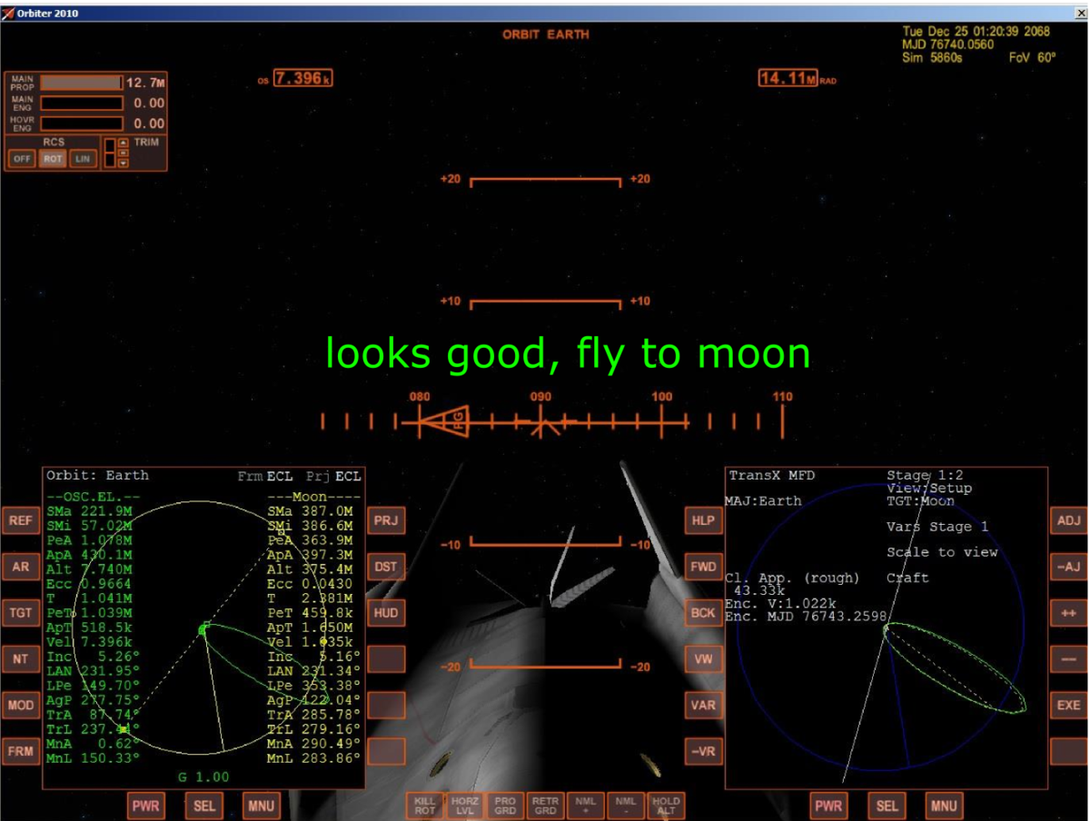This screenshot has height=821, width=1090.
Task: Click the FoV 60° readout
Action: (x=1033, y=57)
